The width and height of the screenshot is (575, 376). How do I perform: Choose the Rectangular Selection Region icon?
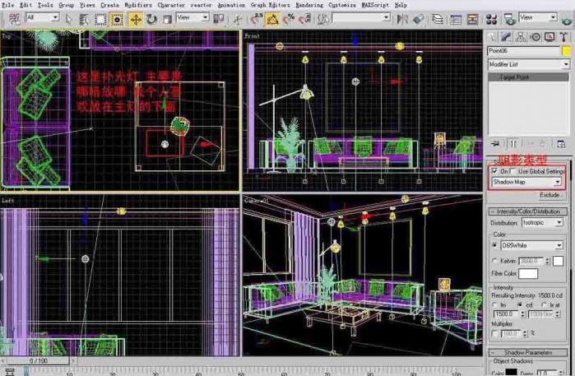(100, 19)
